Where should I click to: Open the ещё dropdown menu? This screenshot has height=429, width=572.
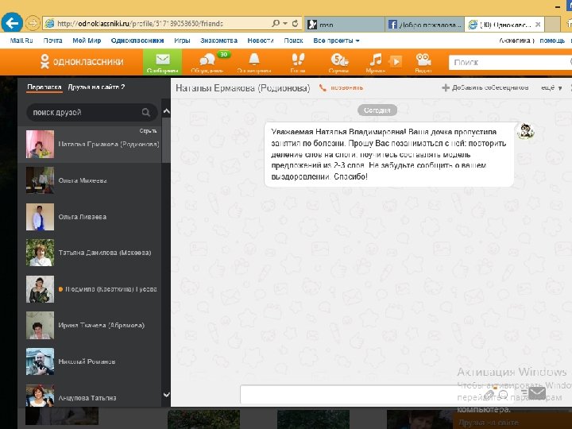point(551,87)
